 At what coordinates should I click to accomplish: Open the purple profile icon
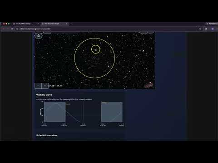coord(213,29)
